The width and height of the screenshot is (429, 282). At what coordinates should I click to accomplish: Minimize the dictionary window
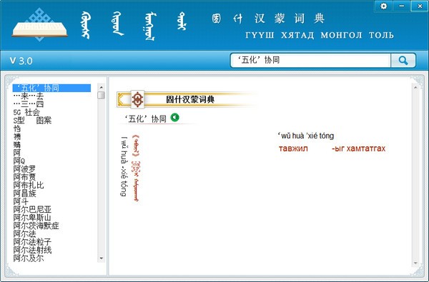tap(402, 6)
